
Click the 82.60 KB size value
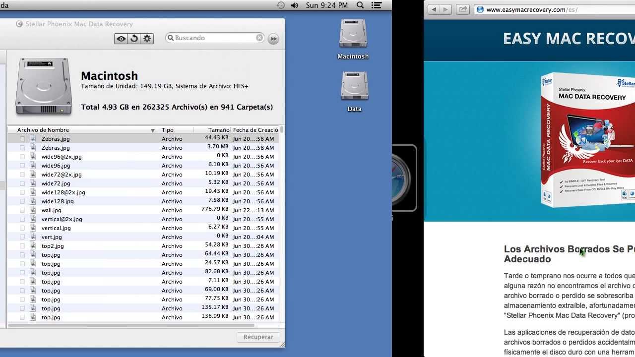(x=217, y=272)
